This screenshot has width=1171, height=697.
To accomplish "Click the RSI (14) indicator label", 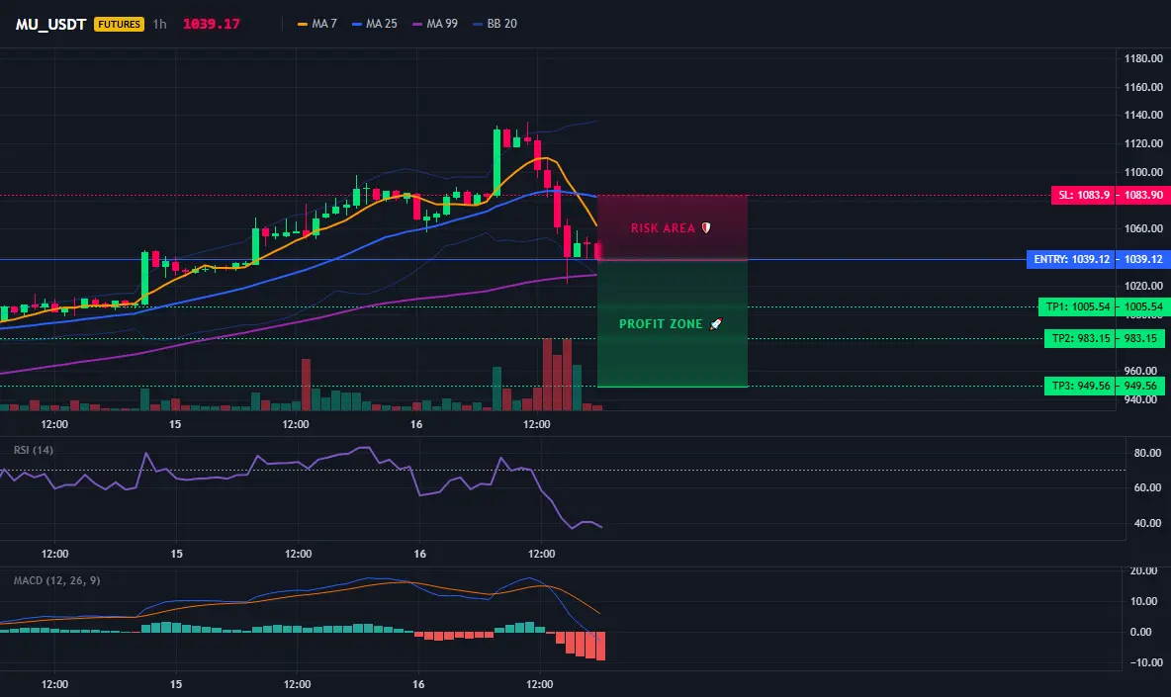I will tap(33, 450).
